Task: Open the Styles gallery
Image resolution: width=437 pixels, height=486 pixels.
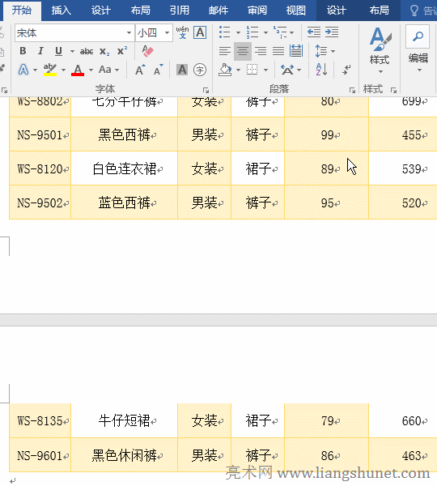Action: pos(380,49)
